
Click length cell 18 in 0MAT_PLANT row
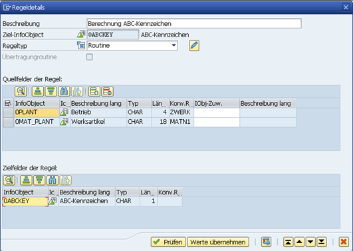click(160, 122)
